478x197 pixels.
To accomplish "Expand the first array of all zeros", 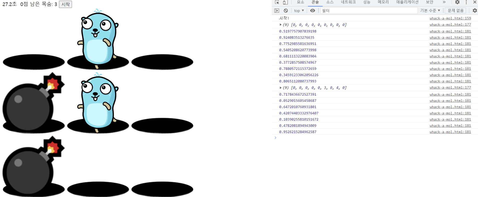I will coord(280,25).
